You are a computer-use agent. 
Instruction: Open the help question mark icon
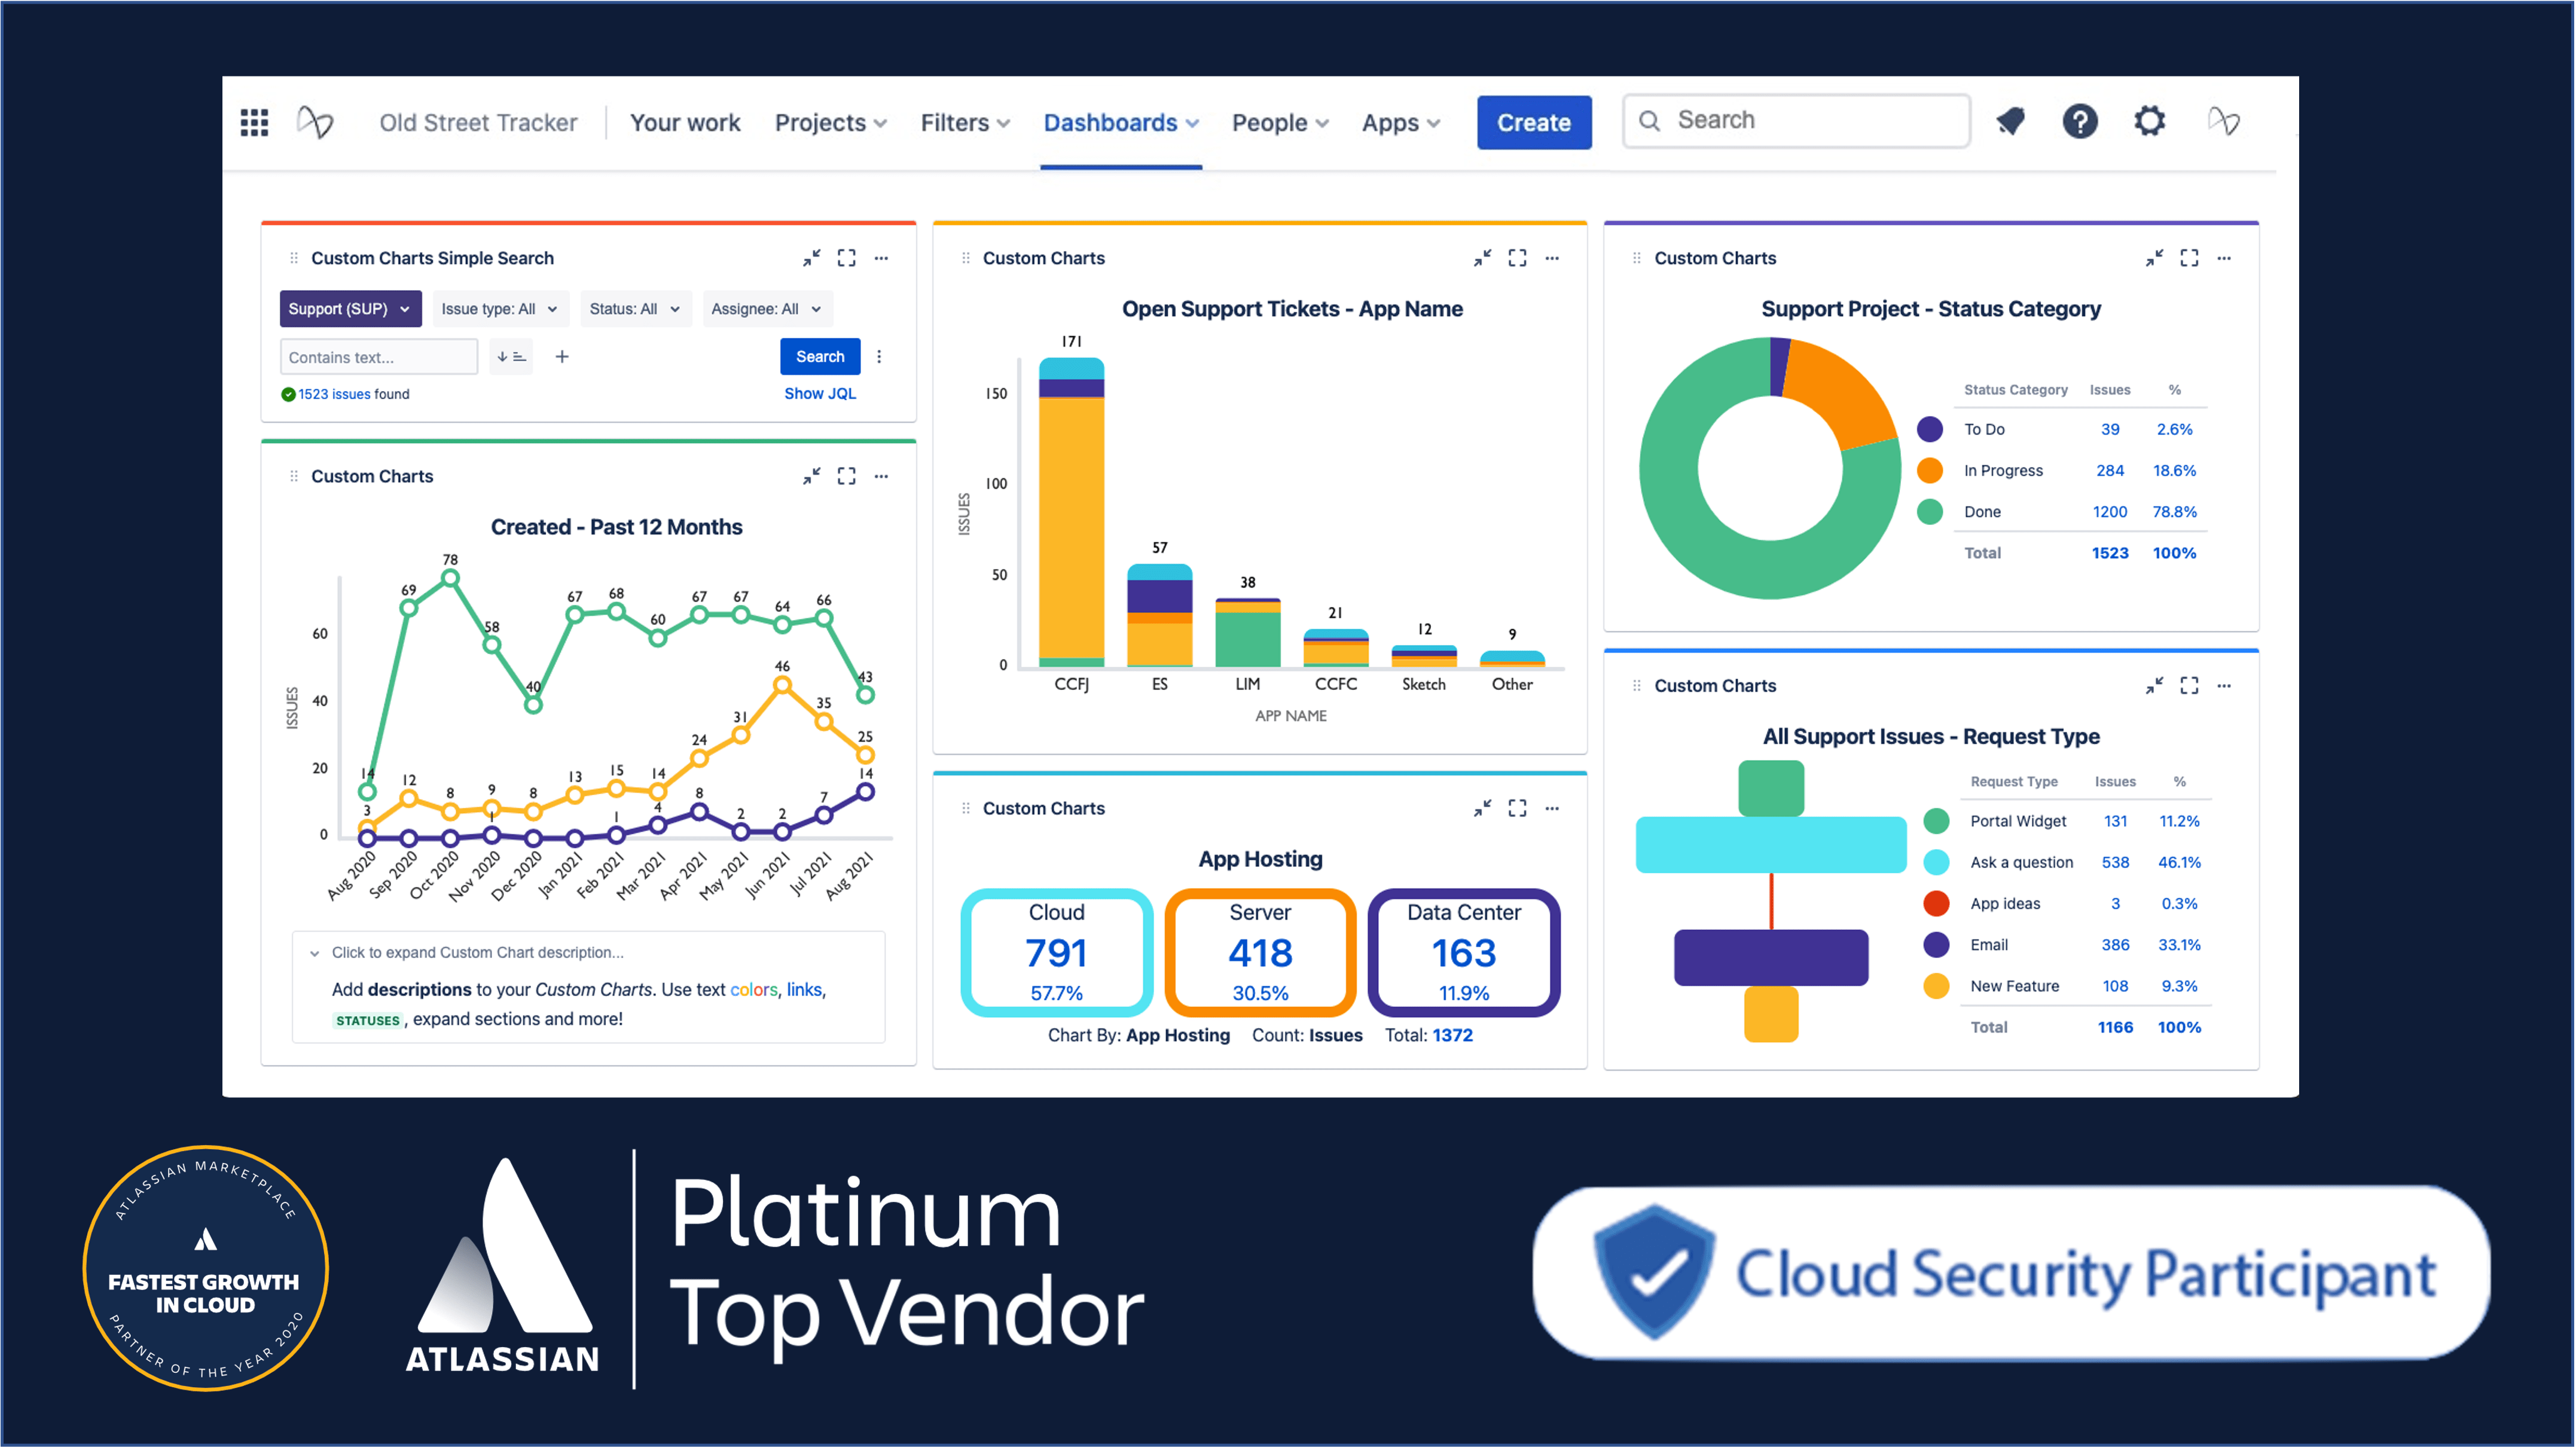click(2080, 121)
